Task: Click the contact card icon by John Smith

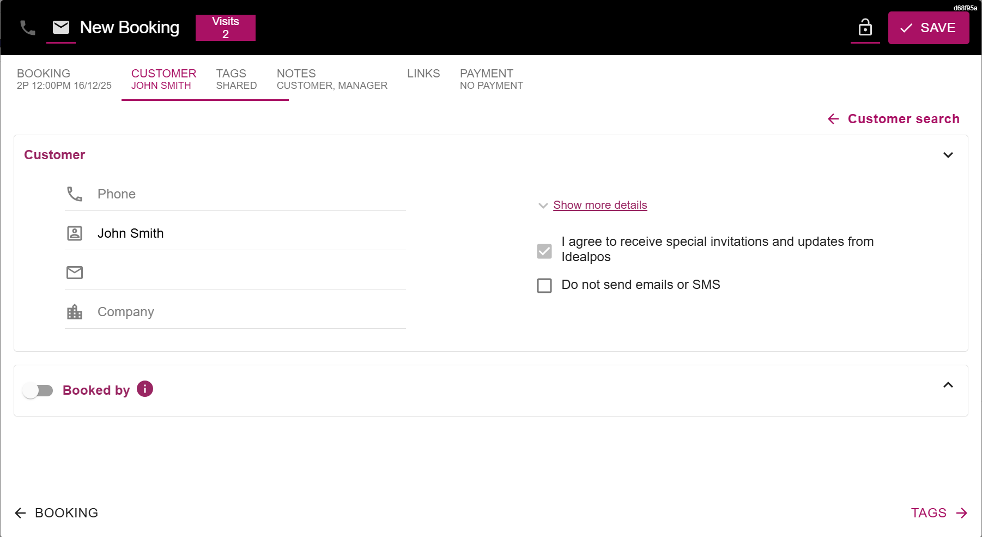Action: tap(75, 233)
